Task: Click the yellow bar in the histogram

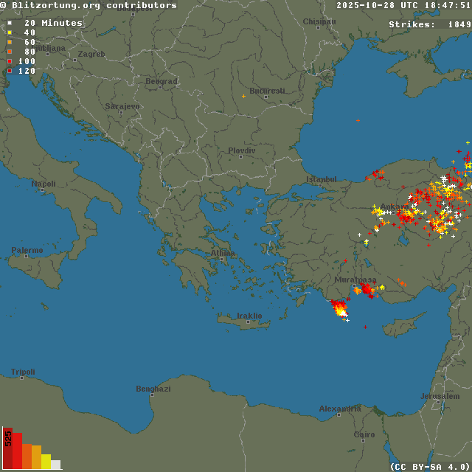Action: click(x=46, y=462)
